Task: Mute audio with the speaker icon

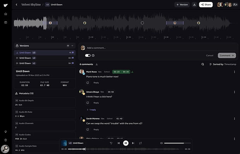Action: 161,143
